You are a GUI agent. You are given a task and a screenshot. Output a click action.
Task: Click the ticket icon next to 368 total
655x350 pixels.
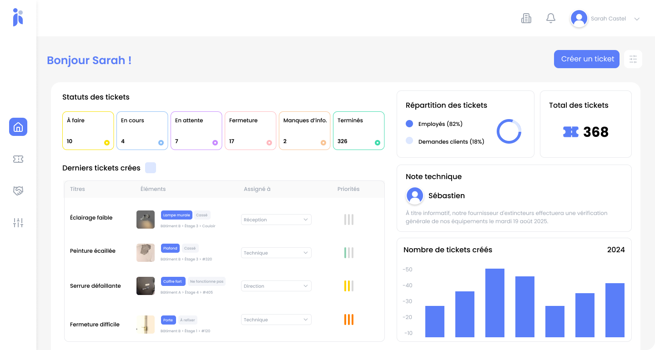[x=571, y=132]
